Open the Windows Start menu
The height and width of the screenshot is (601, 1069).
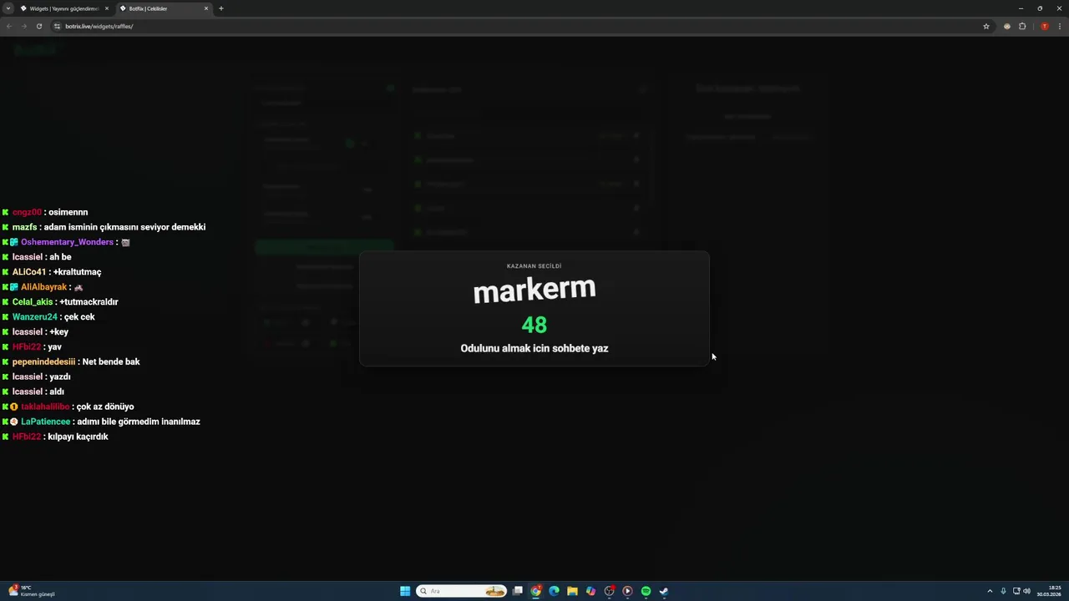405,591
